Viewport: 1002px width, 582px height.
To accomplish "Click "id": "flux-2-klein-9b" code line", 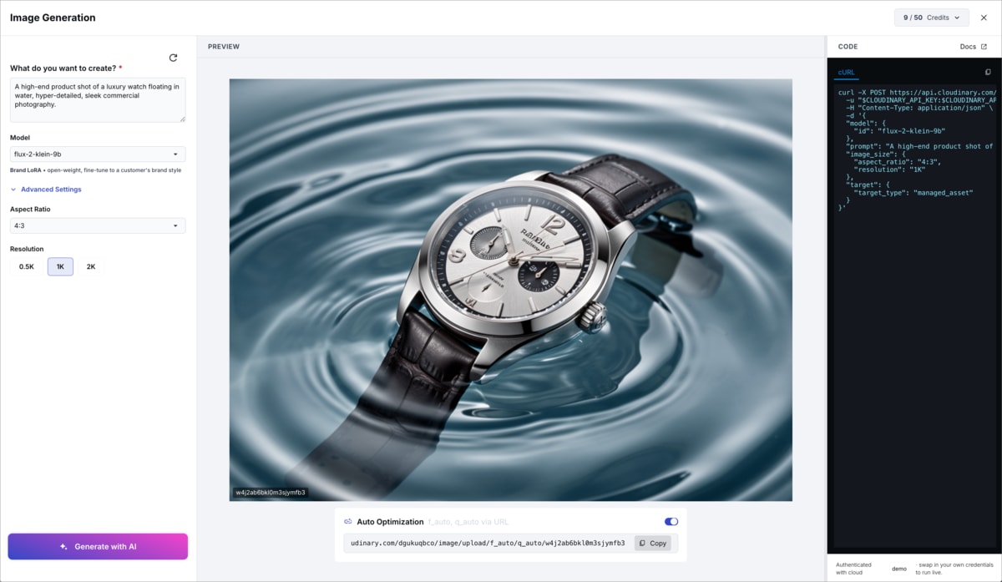I will 899,131.
